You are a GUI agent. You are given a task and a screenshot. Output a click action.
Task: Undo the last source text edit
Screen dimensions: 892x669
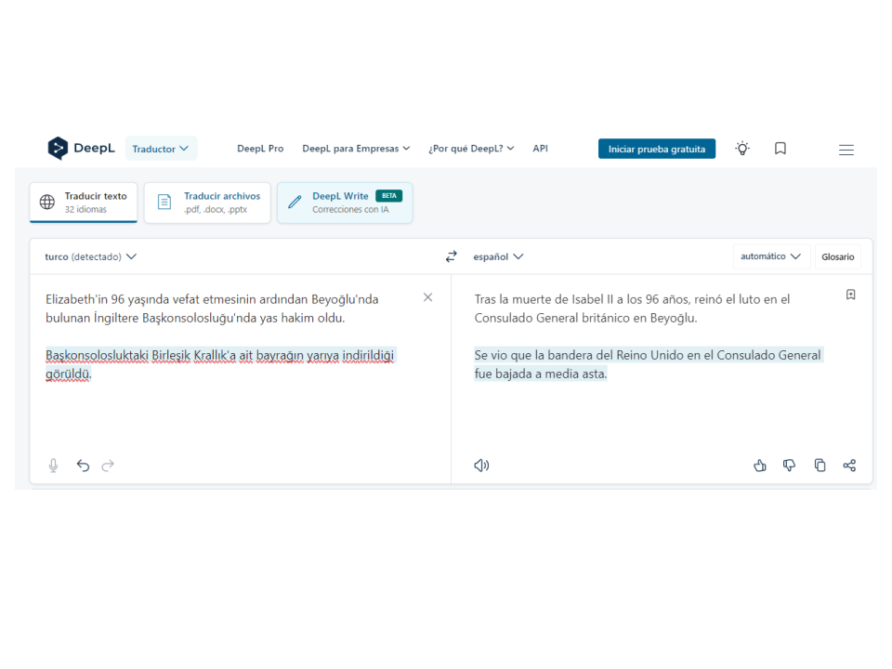click(x=83, y=466)
